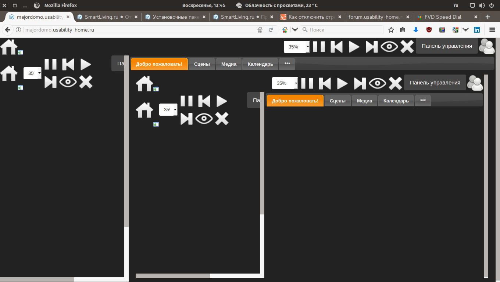Open the uBlock shield extension icon
Viewport: 500px width, 282px height.
coord(429,30)
